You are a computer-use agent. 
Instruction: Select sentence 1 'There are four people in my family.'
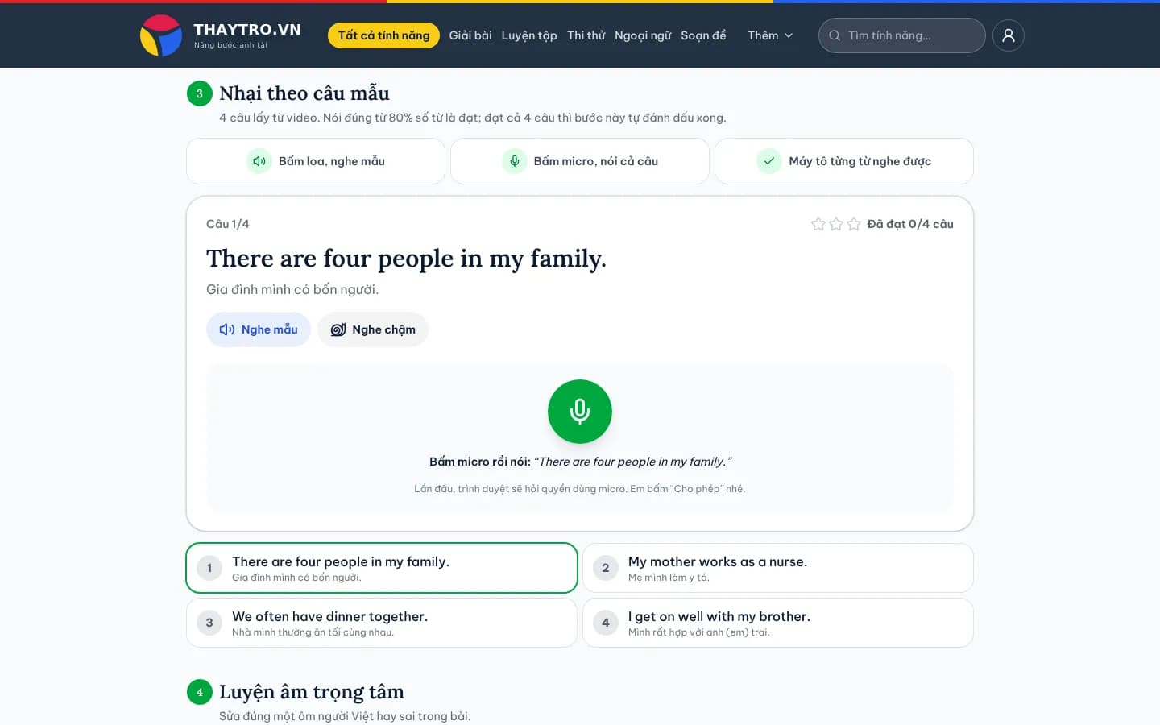tap(382, 568)
